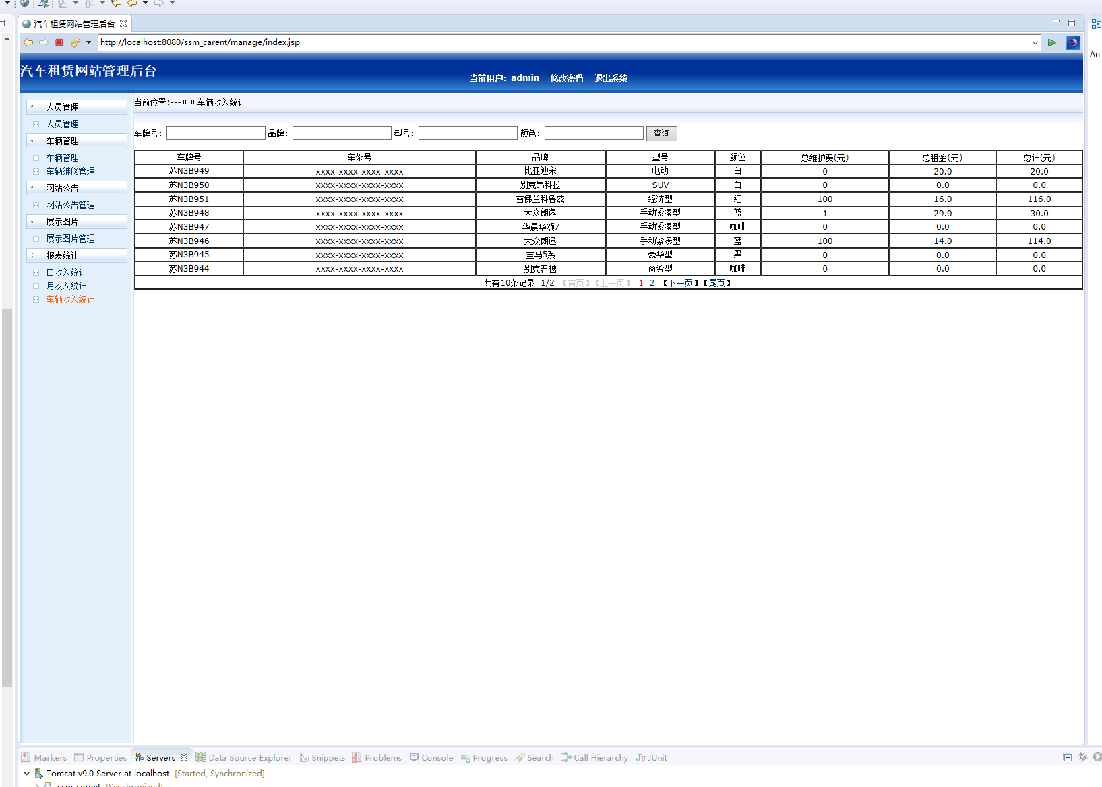This screenshot has width=1102, height=787.
Task: Expand the top 人员管理 menu header
Action: click(77, 107)
